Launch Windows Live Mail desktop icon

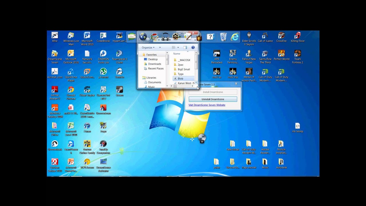(71, 39)
